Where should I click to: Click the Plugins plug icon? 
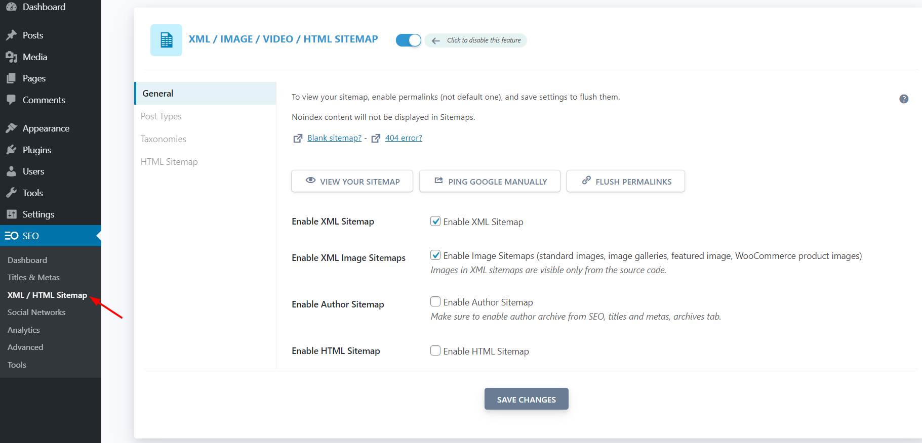click(11, 150)
